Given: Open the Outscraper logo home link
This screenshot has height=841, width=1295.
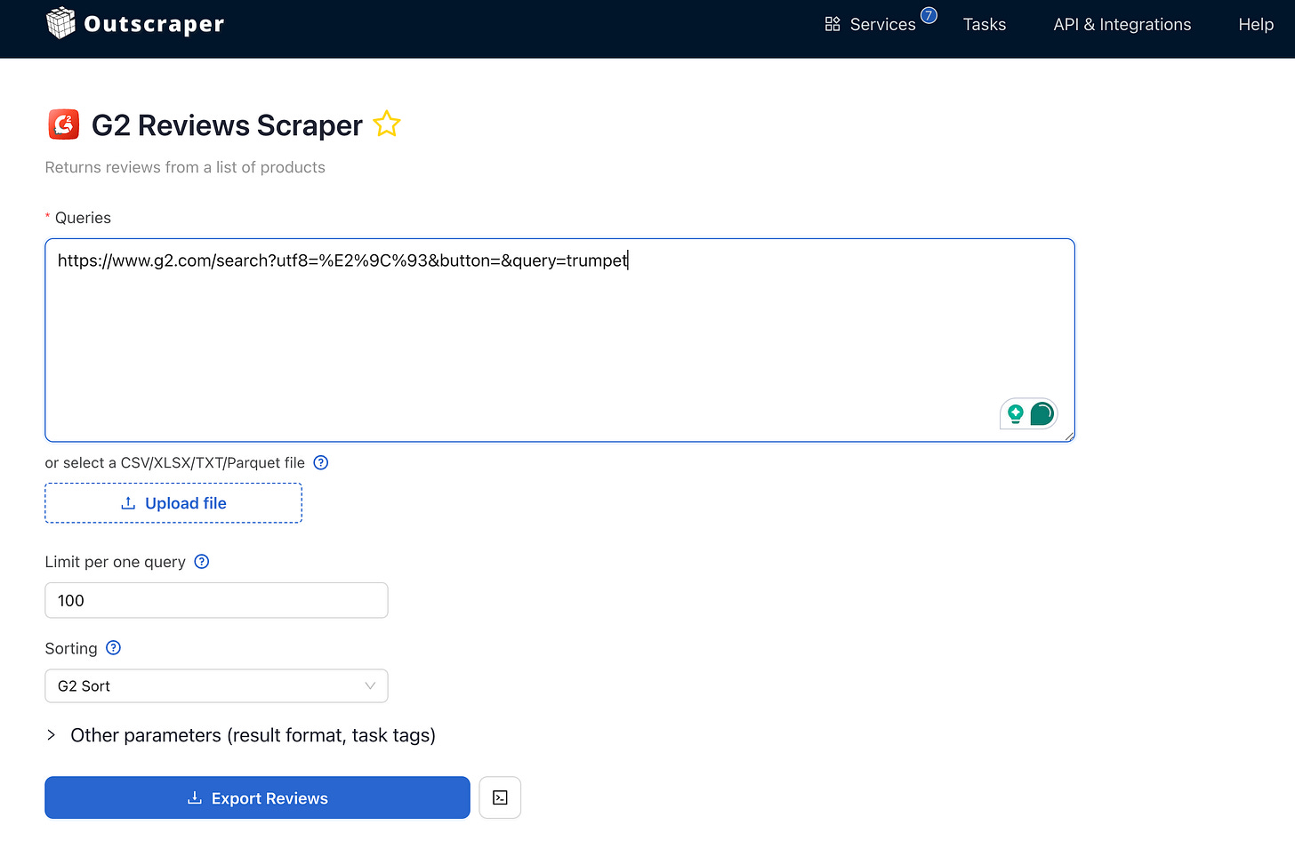Looking at the screenshot, I should 135,24.
